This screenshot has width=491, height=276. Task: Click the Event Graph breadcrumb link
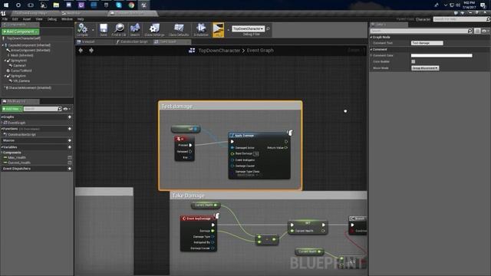tap(260, 51)
